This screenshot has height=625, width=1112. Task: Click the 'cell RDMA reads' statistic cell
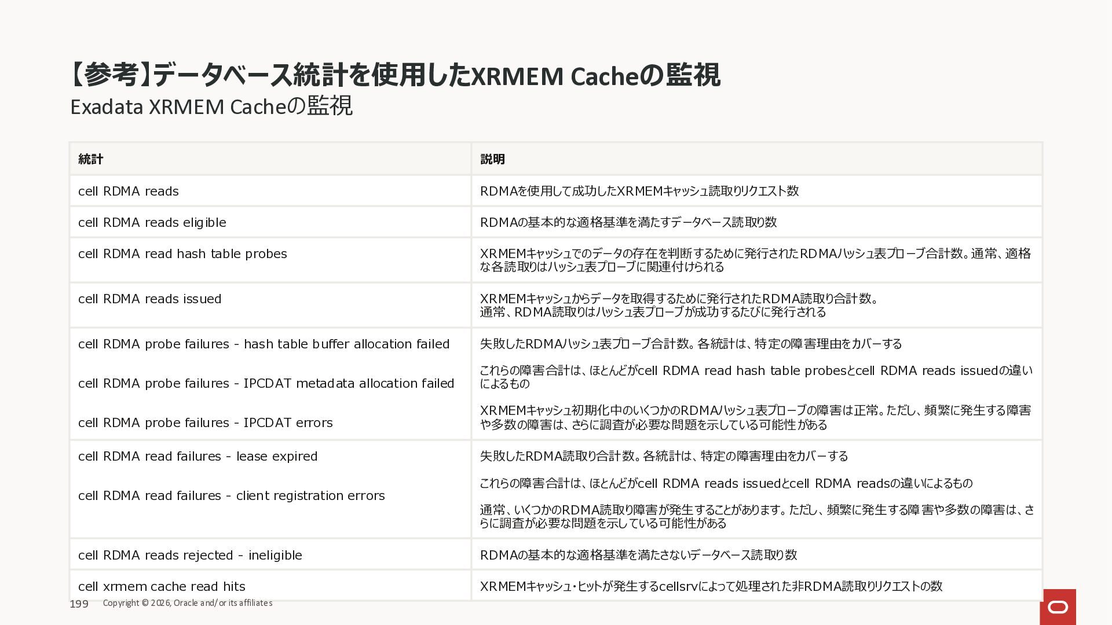[x=129, y=192]
